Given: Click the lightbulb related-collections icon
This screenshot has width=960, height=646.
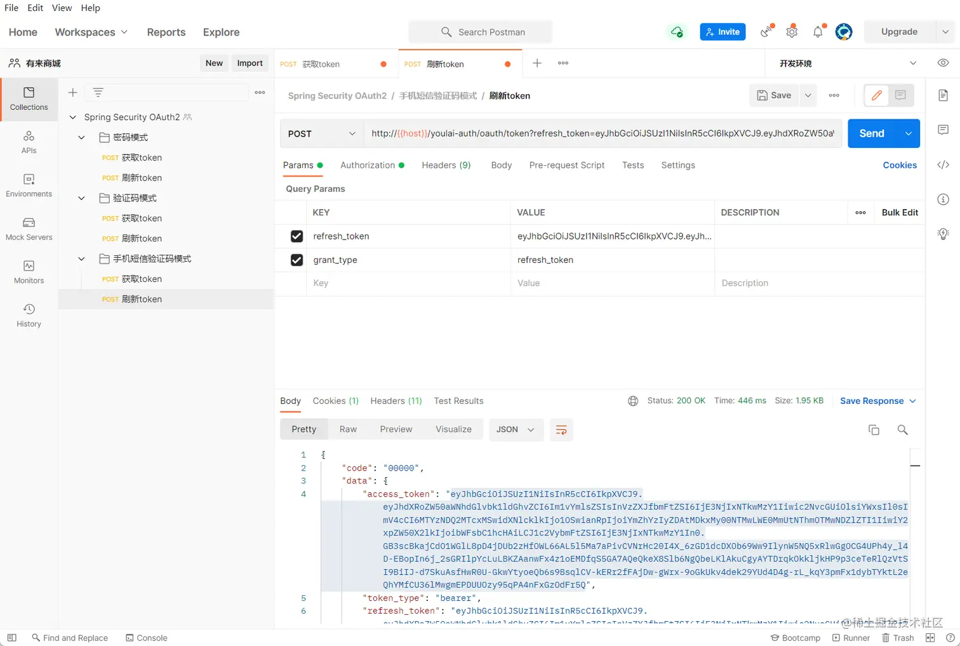Looking at the screenshot, I should coord(943,234).
